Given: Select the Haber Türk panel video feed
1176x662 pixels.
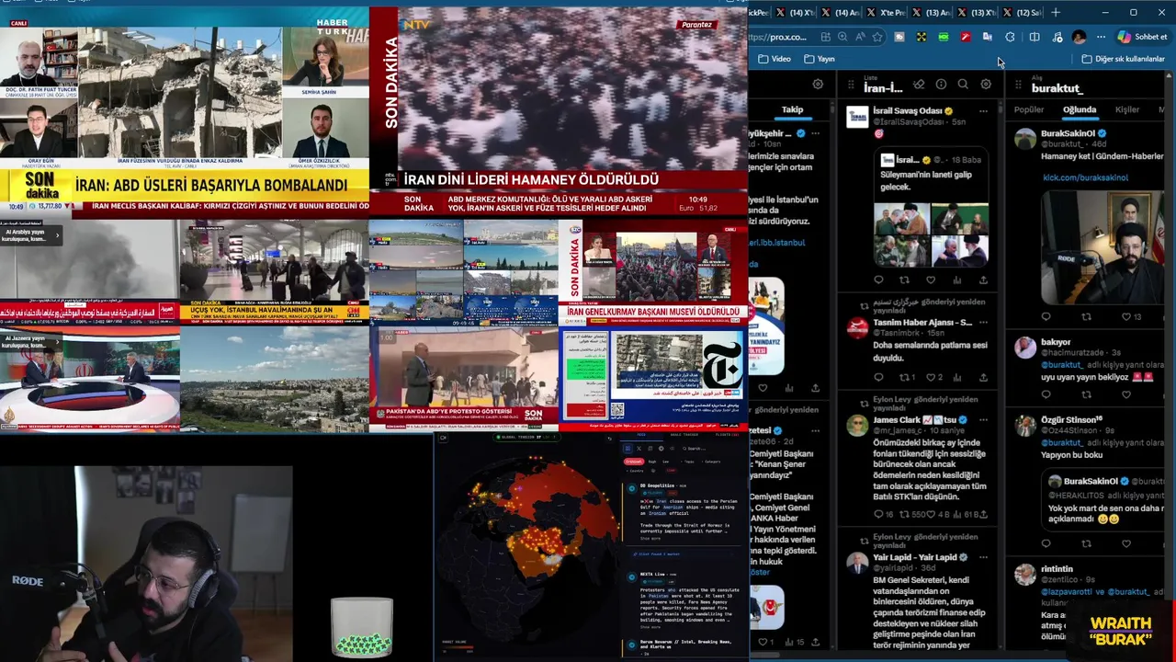Looking at the screenshot, I should point(184,110).
